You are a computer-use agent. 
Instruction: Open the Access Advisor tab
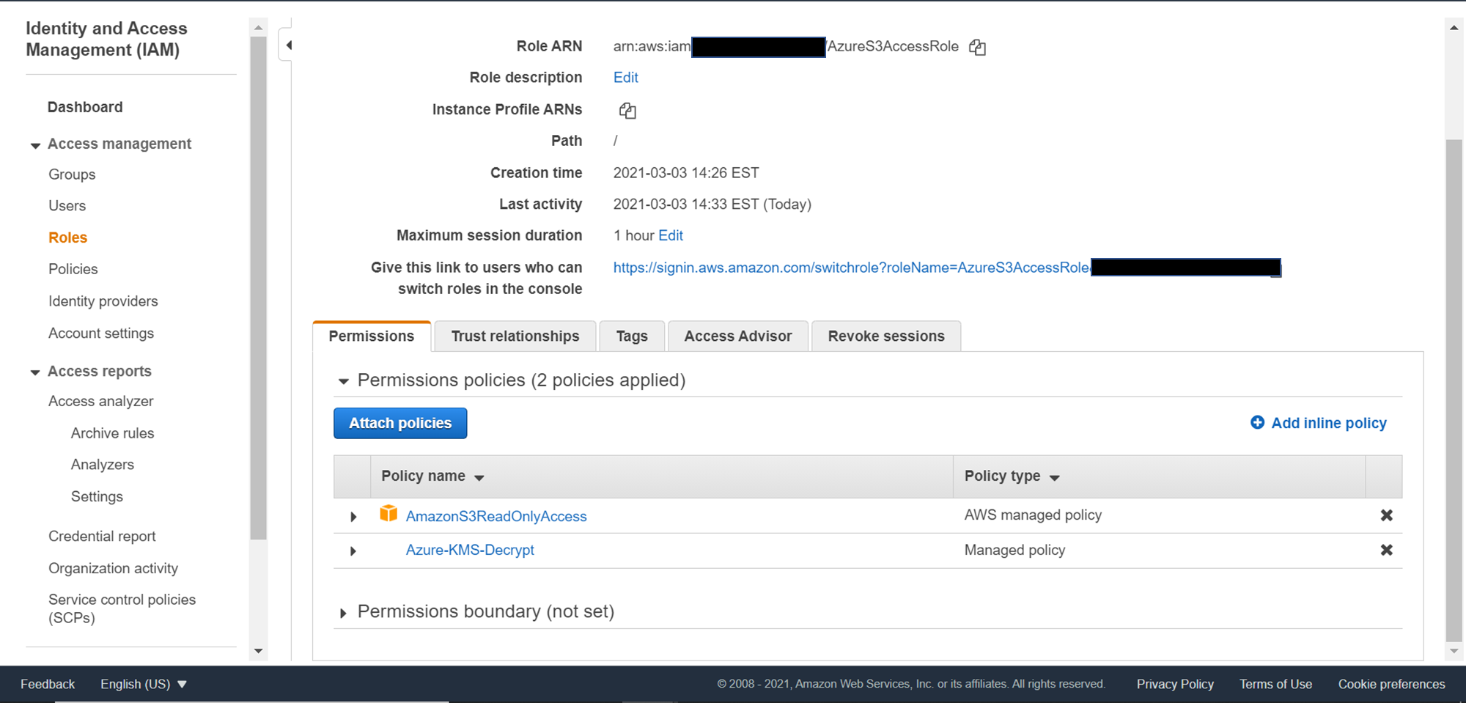[x=737, y=336]
